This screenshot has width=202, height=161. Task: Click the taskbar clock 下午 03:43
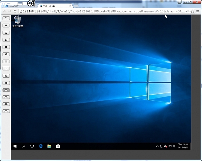183,146
